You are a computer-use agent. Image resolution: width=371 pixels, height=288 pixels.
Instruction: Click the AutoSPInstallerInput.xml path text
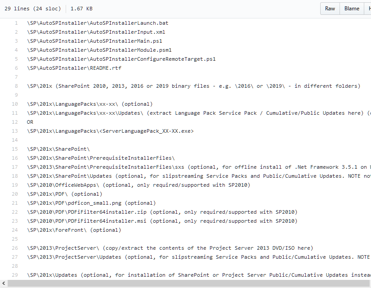(x=96, y=32)
